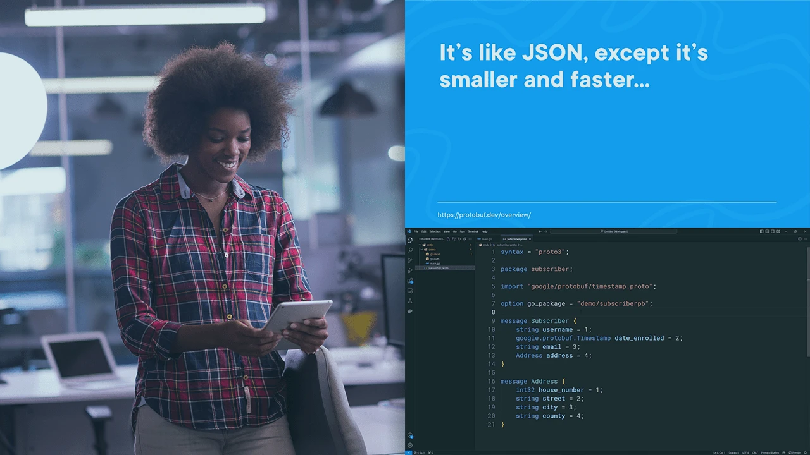The width and height of the screenshot is (810, 455).
Task: Switch to the main.go tab
Action: 486,239
